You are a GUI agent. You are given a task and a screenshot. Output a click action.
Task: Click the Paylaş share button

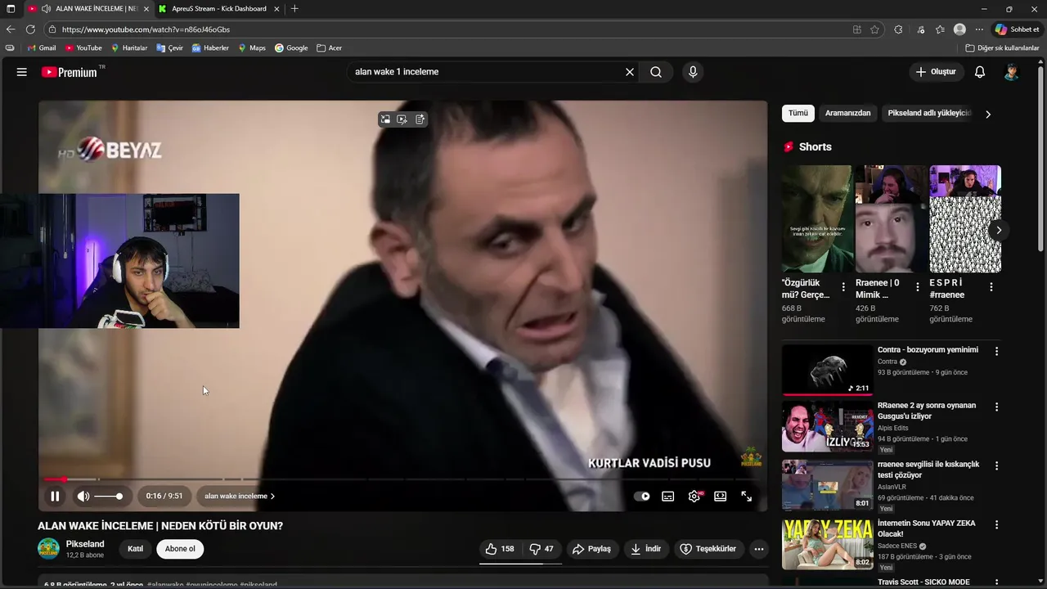tap(591, 549)
